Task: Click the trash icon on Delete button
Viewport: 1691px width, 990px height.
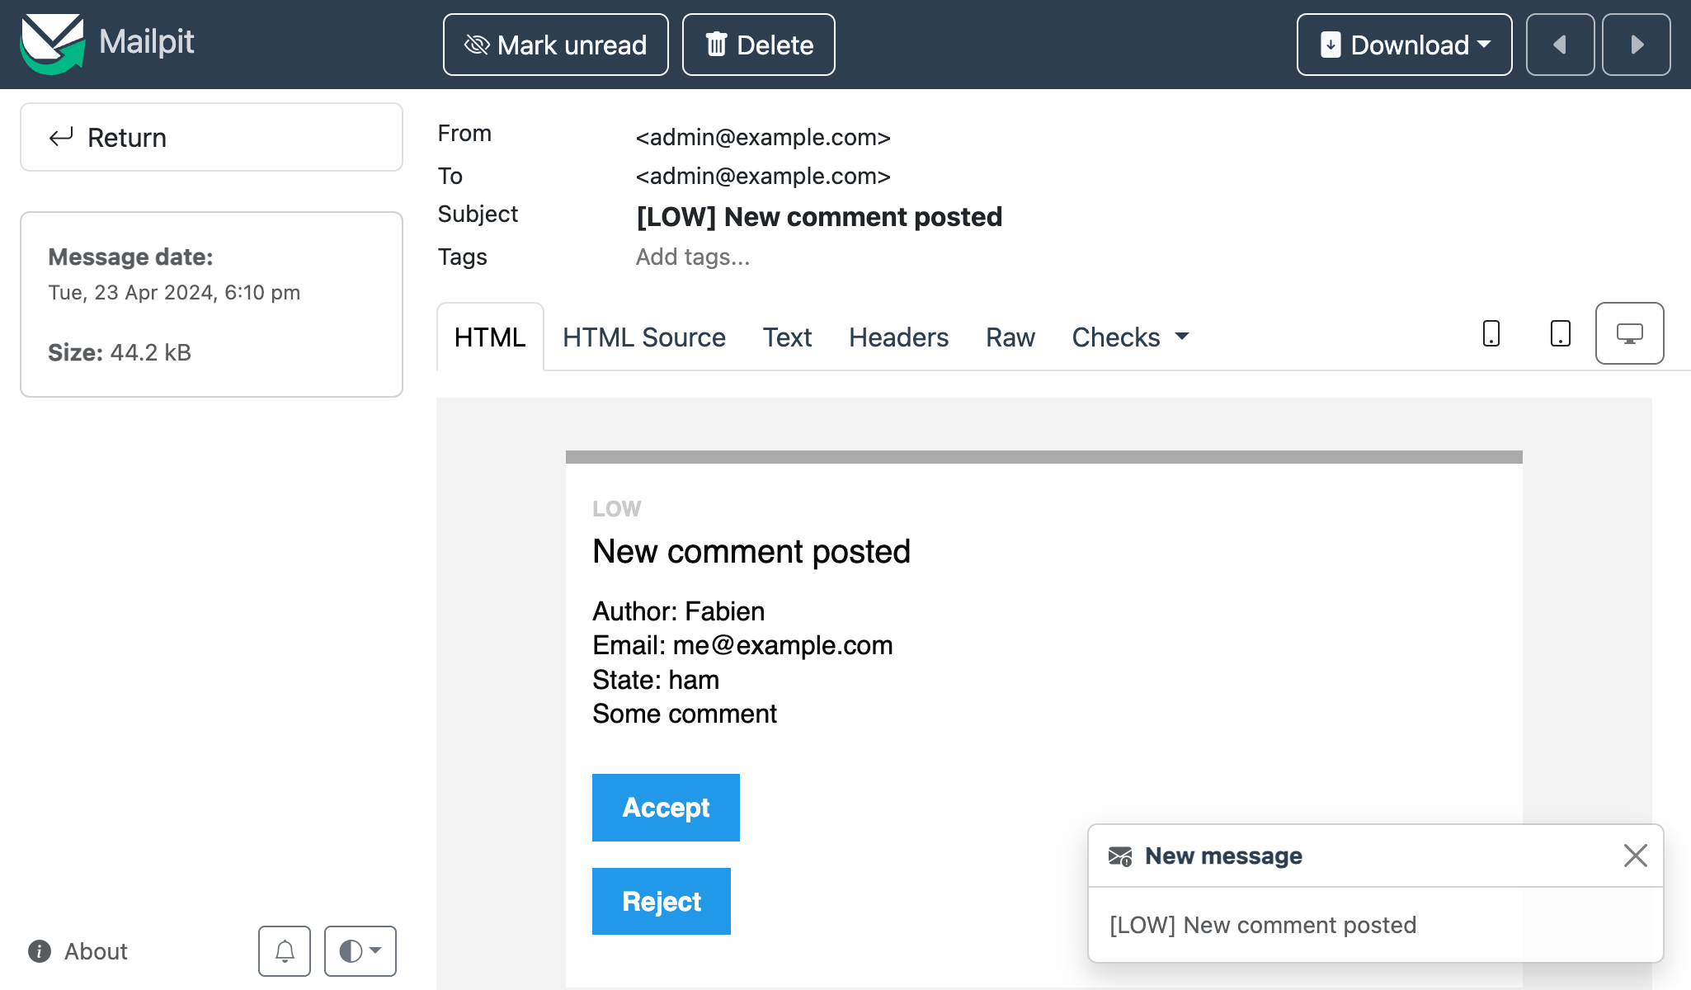Action: pos(717,44)
